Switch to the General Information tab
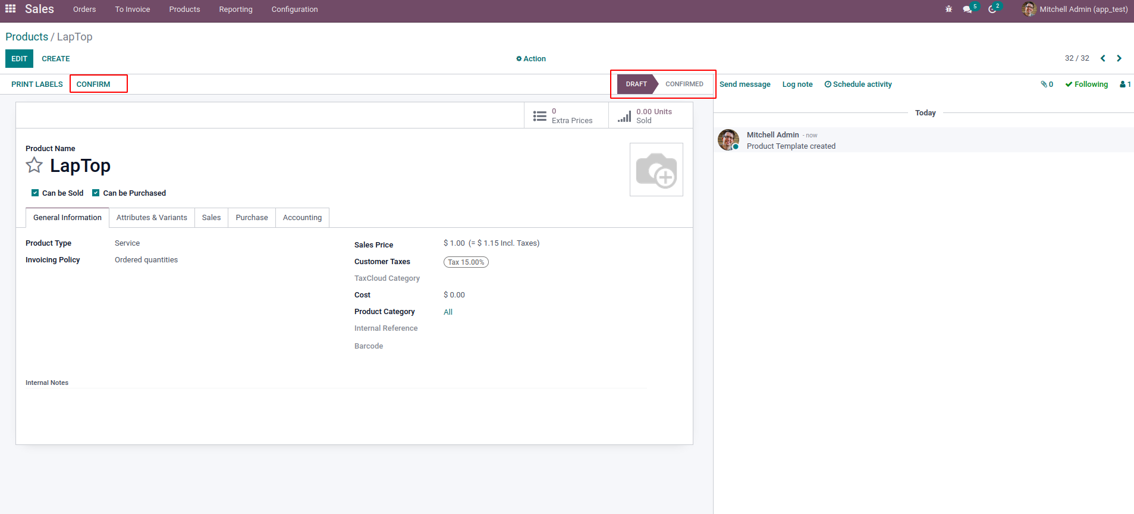Viewport: 1134px width, 514px height. 67,218
